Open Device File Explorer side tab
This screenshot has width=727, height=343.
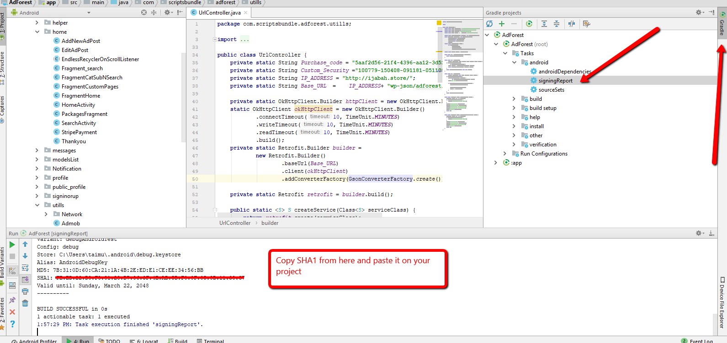tap(722, 303)
